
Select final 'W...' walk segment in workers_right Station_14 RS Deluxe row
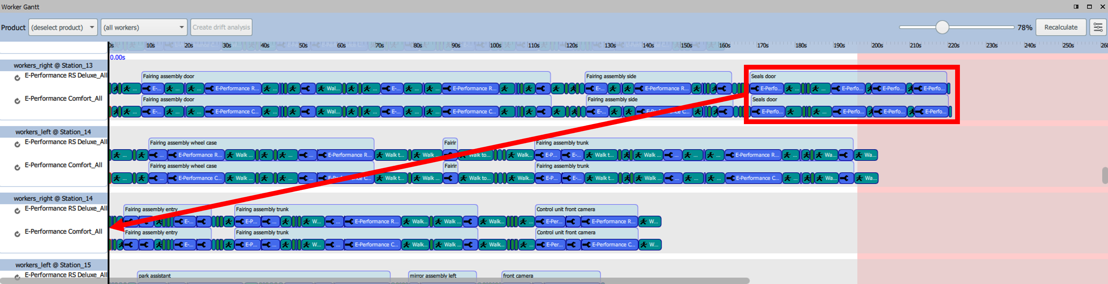[649, 222]
